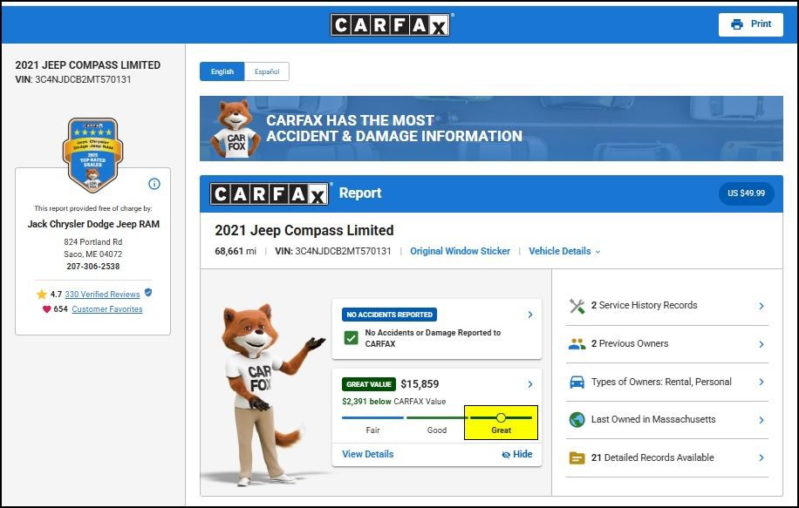Switch the language to English

[222, 71]
